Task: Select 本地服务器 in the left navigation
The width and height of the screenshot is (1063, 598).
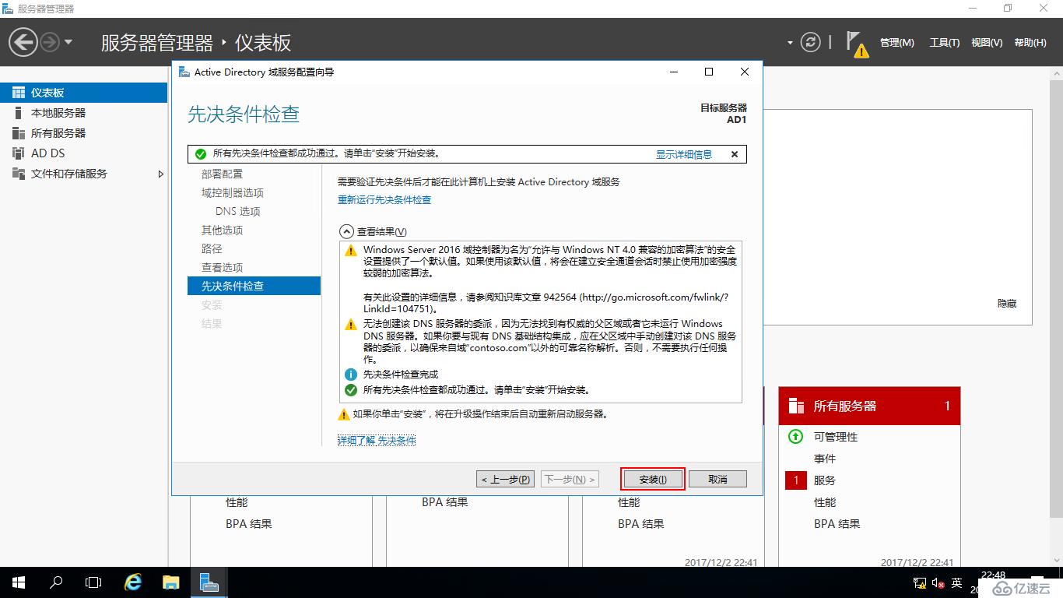Action: click(x=83, y=113)
